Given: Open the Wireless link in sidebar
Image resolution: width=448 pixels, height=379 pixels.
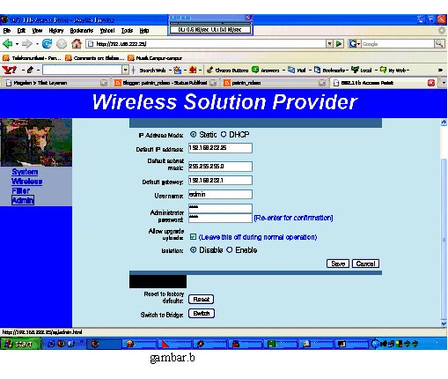Looking at the screenshot, I should [27, 182].
